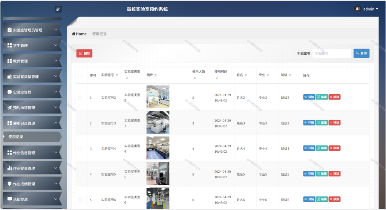Viewport: 386px width, 210px height.
Task: Open the lab photo thumbnail for 实验室号5
Action: tap(158, 173)
